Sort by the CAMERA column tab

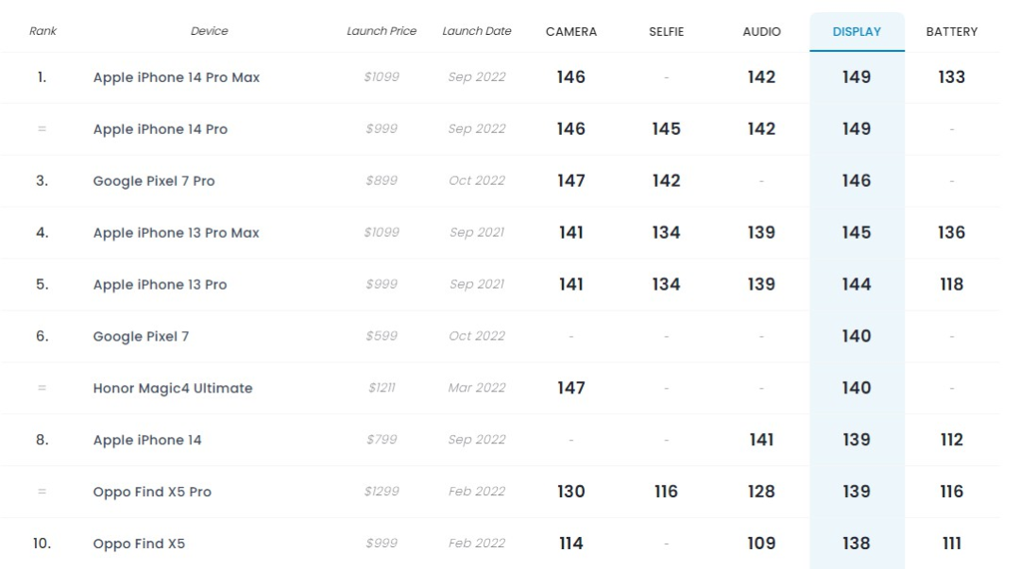pyautogui.click(x=571, y=31)
